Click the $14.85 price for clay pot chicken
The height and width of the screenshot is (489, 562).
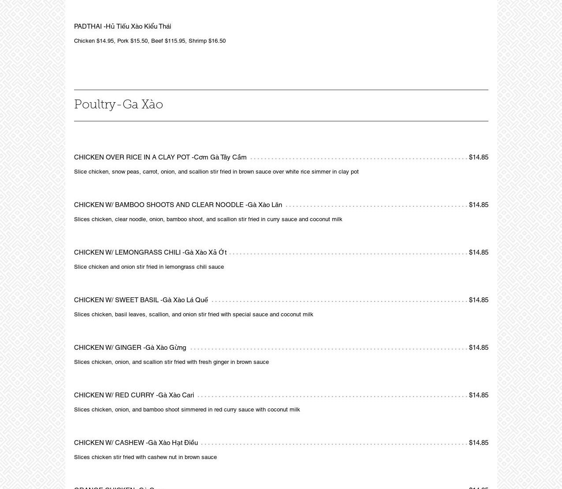point(478,157)
